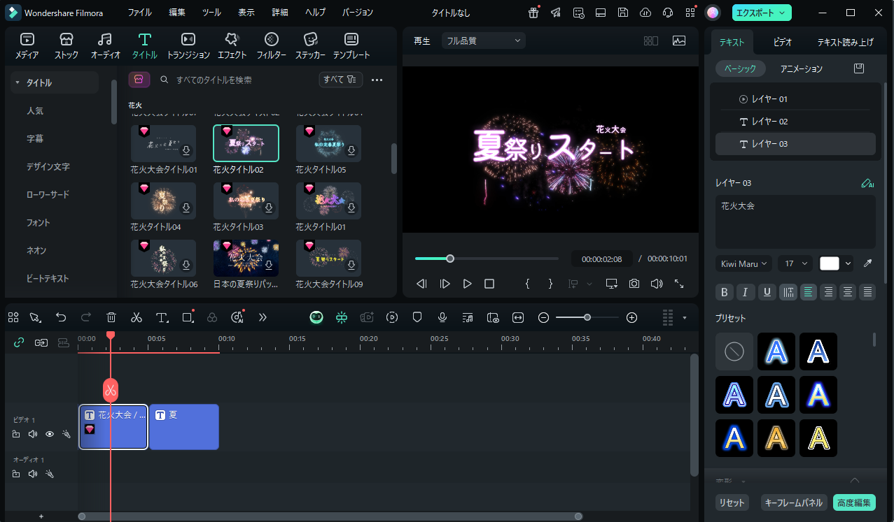Open the 編集 menu
Screen dimensions: 894x522
click(x=177, y=13)
